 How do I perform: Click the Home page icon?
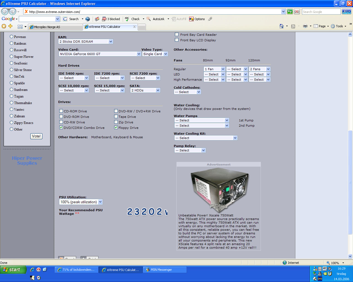click(x=282, y=26)
